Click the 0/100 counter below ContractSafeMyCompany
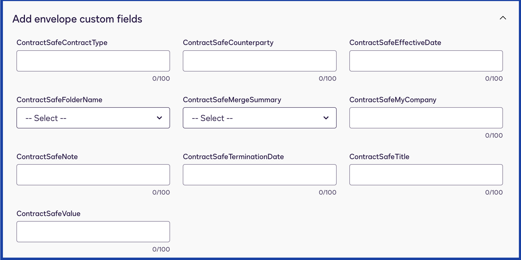This screenshot has height=260, width=521. coord(494,135)
